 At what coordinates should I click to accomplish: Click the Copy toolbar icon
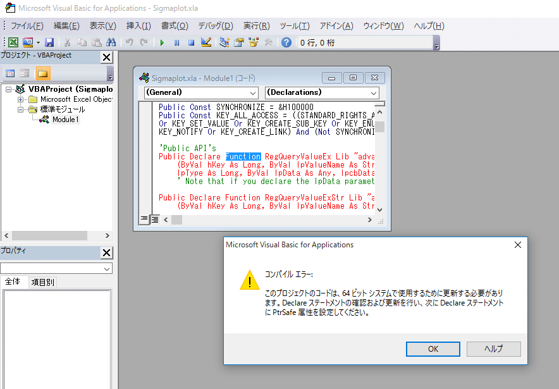[82, 43]
